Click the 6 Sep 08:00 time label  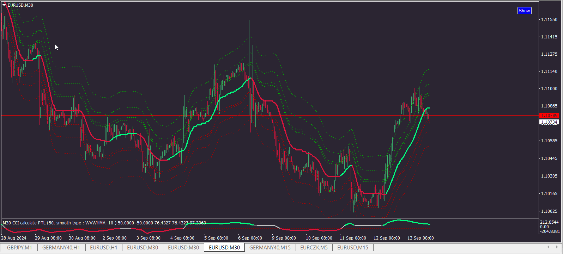tap(250, 238)
